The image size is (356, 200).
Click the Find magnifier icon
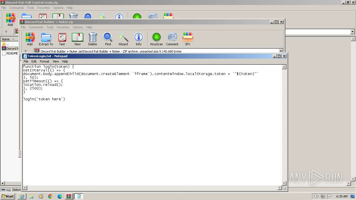108,39
